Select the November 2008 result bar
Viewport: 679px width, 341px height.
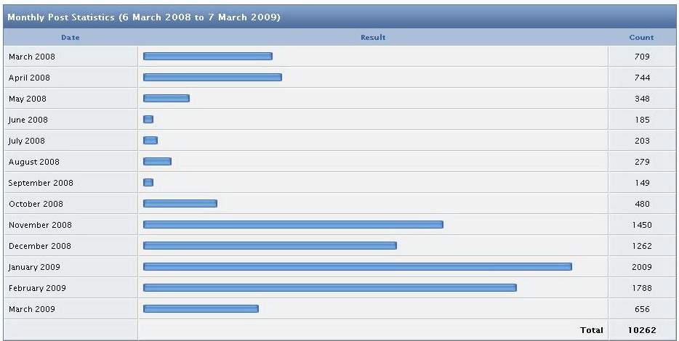pos(293,224)
